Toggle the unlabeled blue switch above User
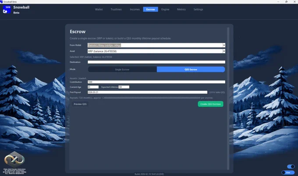The height and width of the screenshot is (176, 298). [x=291, y=166]
